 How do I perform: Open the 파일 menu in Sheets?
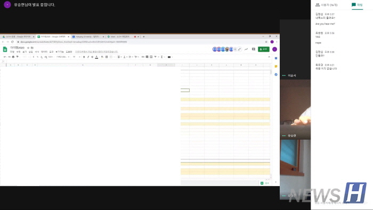[x=12, y=52]
